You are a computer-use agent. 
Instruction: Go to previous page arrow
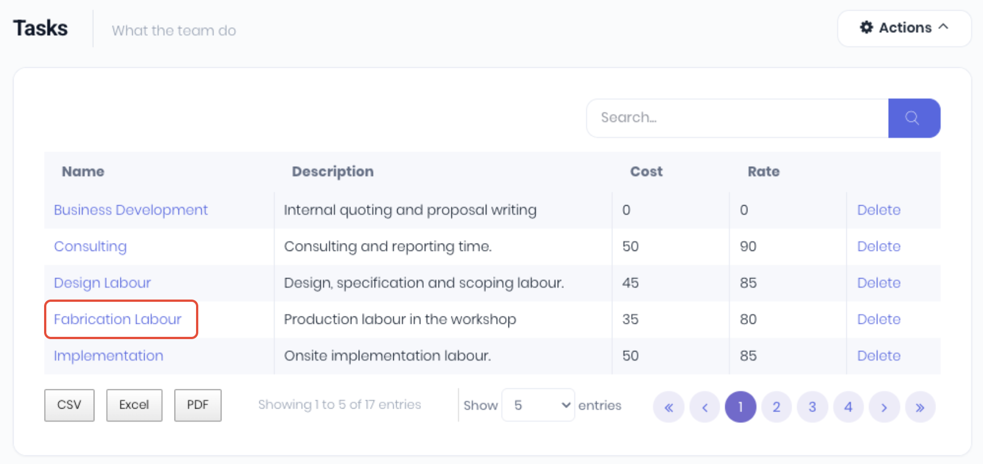pos(704,407)
